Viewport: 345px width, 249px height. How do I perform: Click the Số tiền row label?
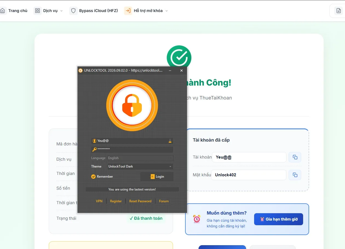pos(63,188)
